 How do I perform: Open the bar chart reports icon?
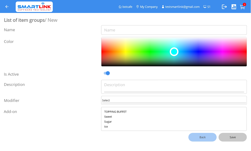click(234, 7)
